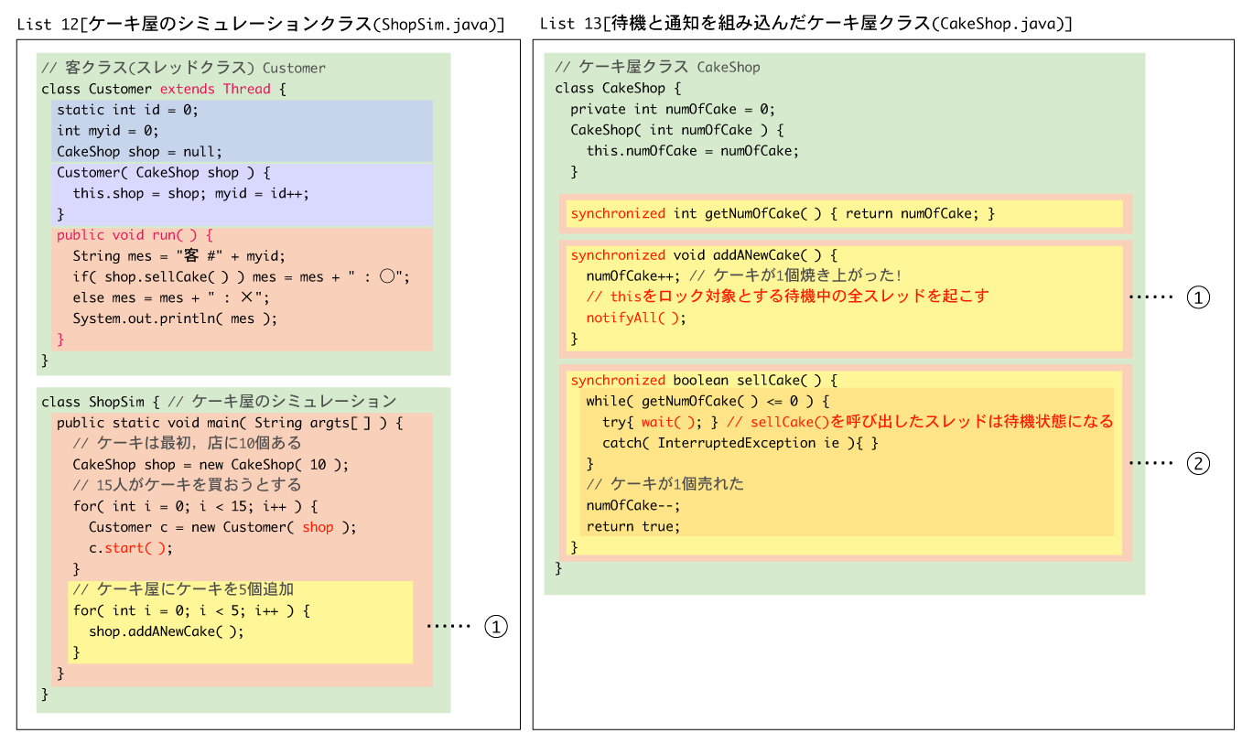Click the loop line 'for( int i = 0; i < 5; i++ ) {'
1253x744 pixels.
tap(191, 610)
